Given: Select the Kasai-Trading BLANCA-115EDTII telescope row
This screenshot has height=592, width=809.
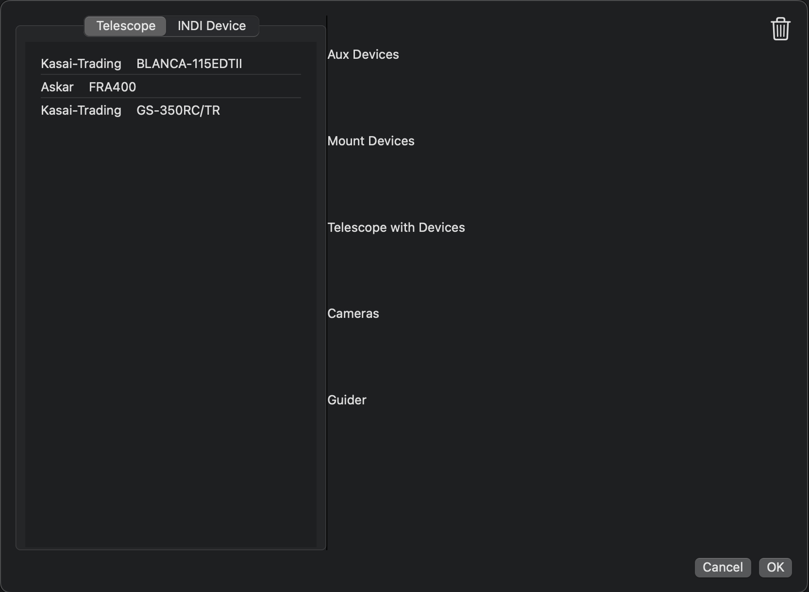Looking at the screenshot, I should coord(171,64).
